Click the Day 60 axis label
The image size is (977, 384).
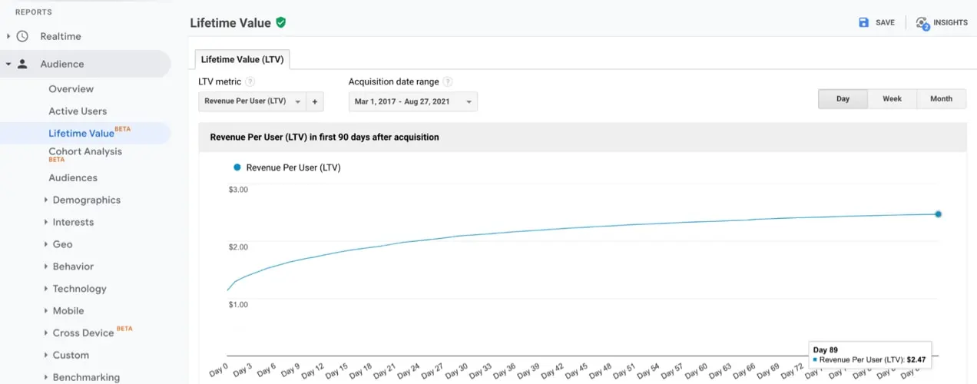tap(697, 372)
